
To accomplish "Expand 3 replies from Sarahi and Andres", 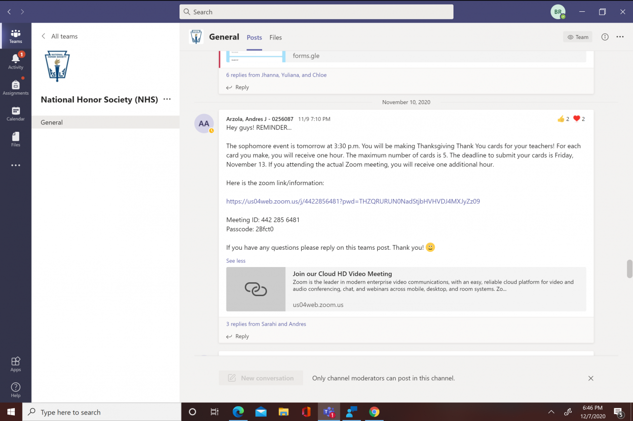I will (x=266, y=324).
